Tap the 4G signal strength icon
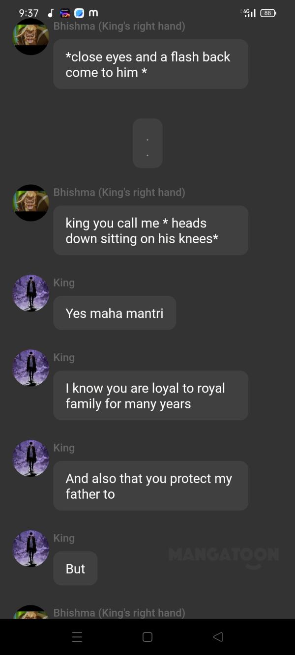 [x=250, y=13]
